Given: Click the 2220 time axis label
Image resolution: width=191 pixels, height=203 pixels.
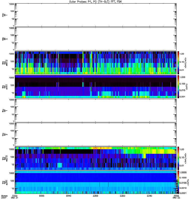Looking at the screenshot, I should (x=42, y=196).
